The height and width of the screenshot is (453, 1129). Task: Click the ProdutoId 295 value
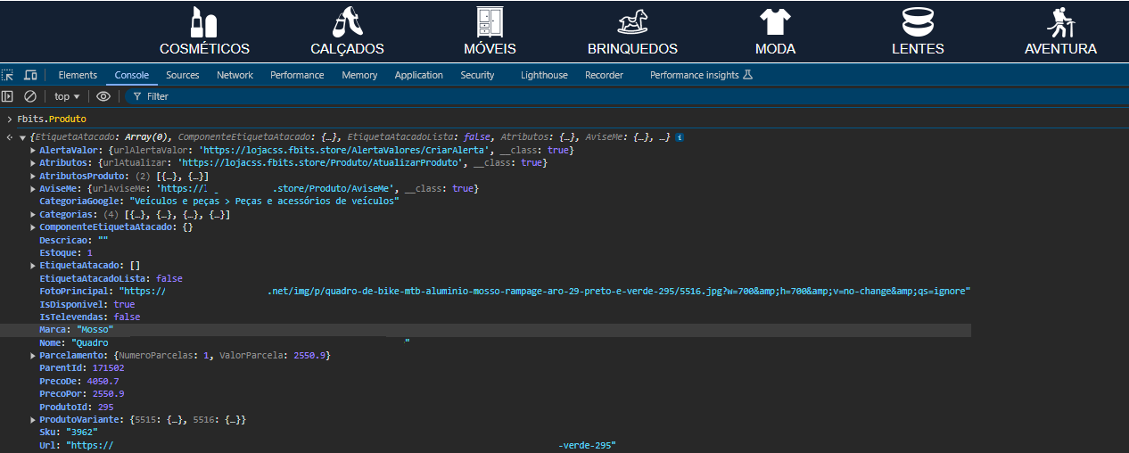(105, 407)
